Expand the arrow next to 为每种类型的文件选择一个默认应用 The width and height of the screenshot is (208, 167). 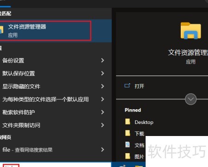103,99
